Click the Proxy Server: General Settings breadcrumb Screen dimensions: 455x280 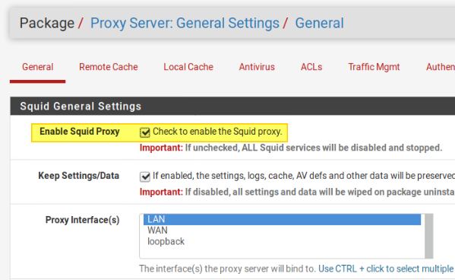(185, 24)
